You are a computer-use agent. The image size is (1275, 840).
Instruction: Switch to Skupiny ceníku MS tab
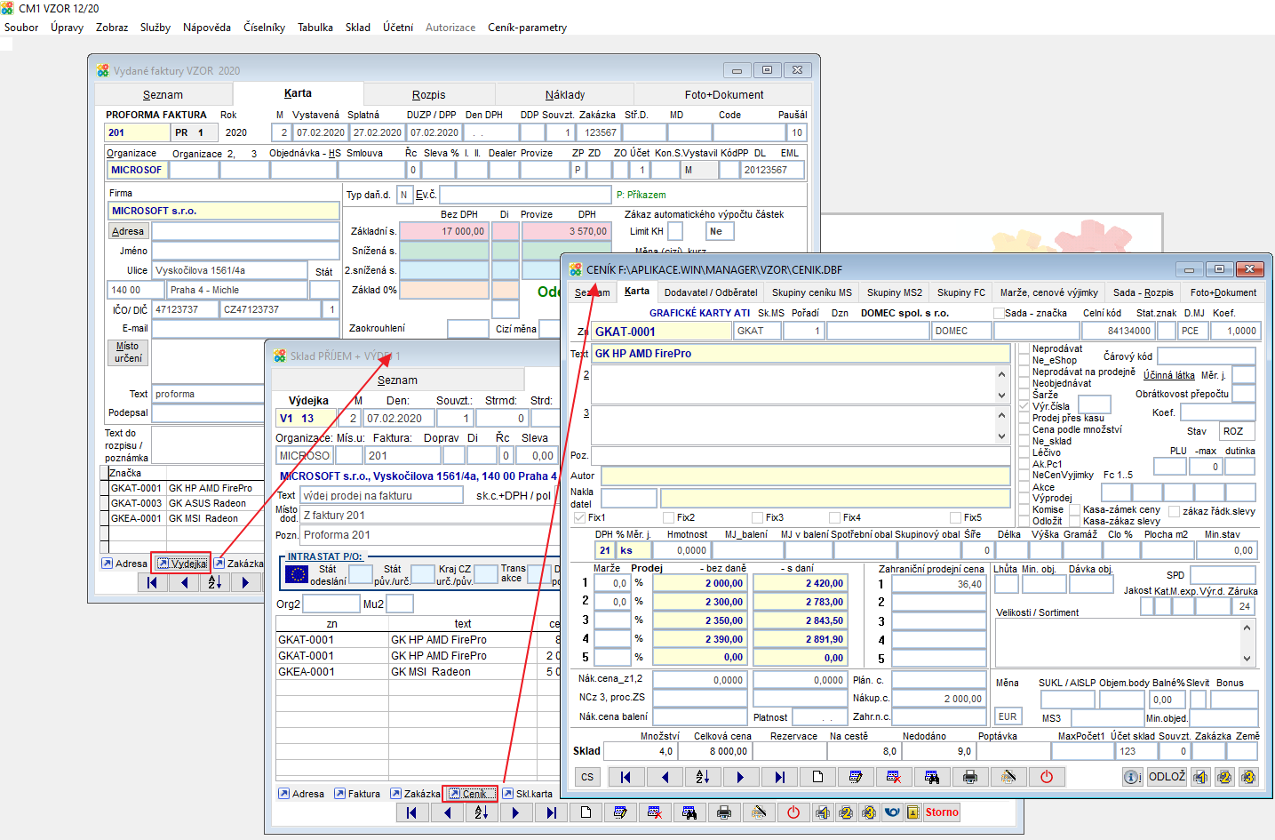(812, 292)
